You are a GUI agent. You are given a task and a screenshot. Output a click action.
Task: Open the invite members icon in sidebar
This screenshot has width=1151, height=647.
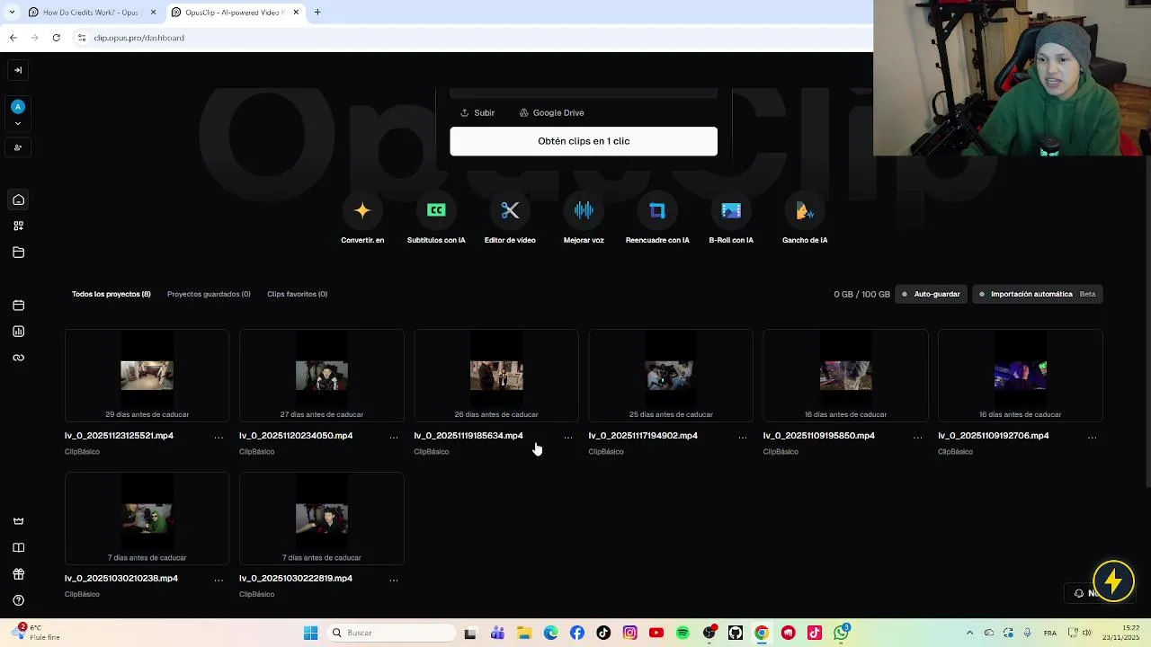18,147
